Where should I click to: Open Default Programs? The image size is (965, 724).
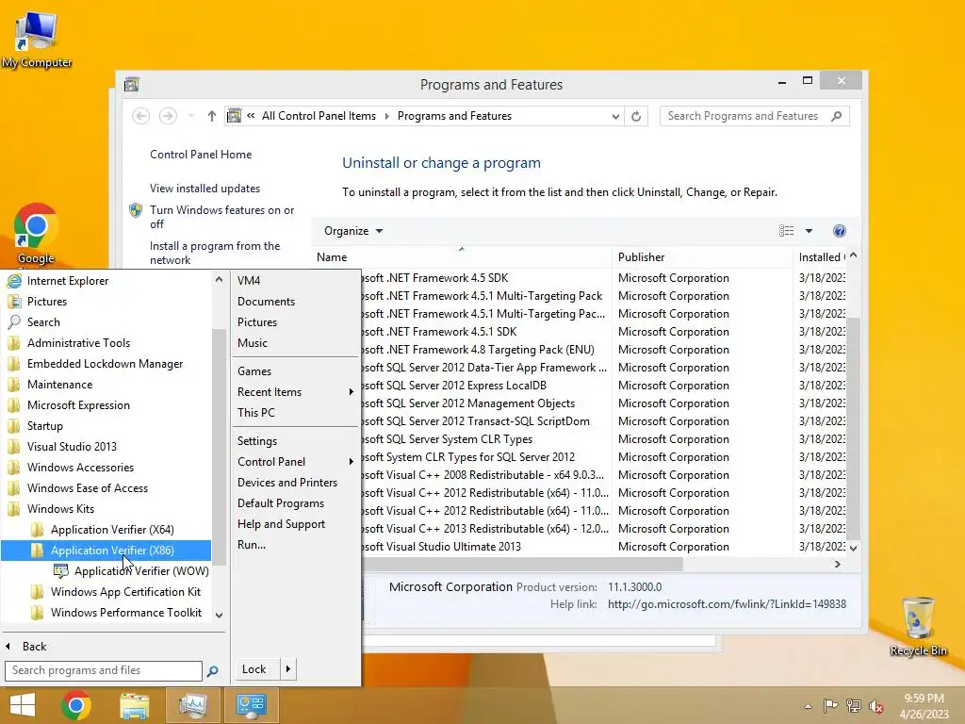point(281,503)
